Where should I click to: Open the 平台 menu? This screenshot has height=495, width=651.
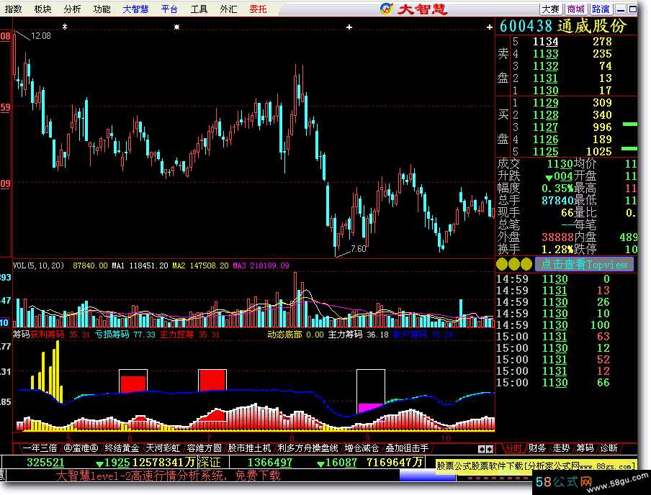(169, 9)
